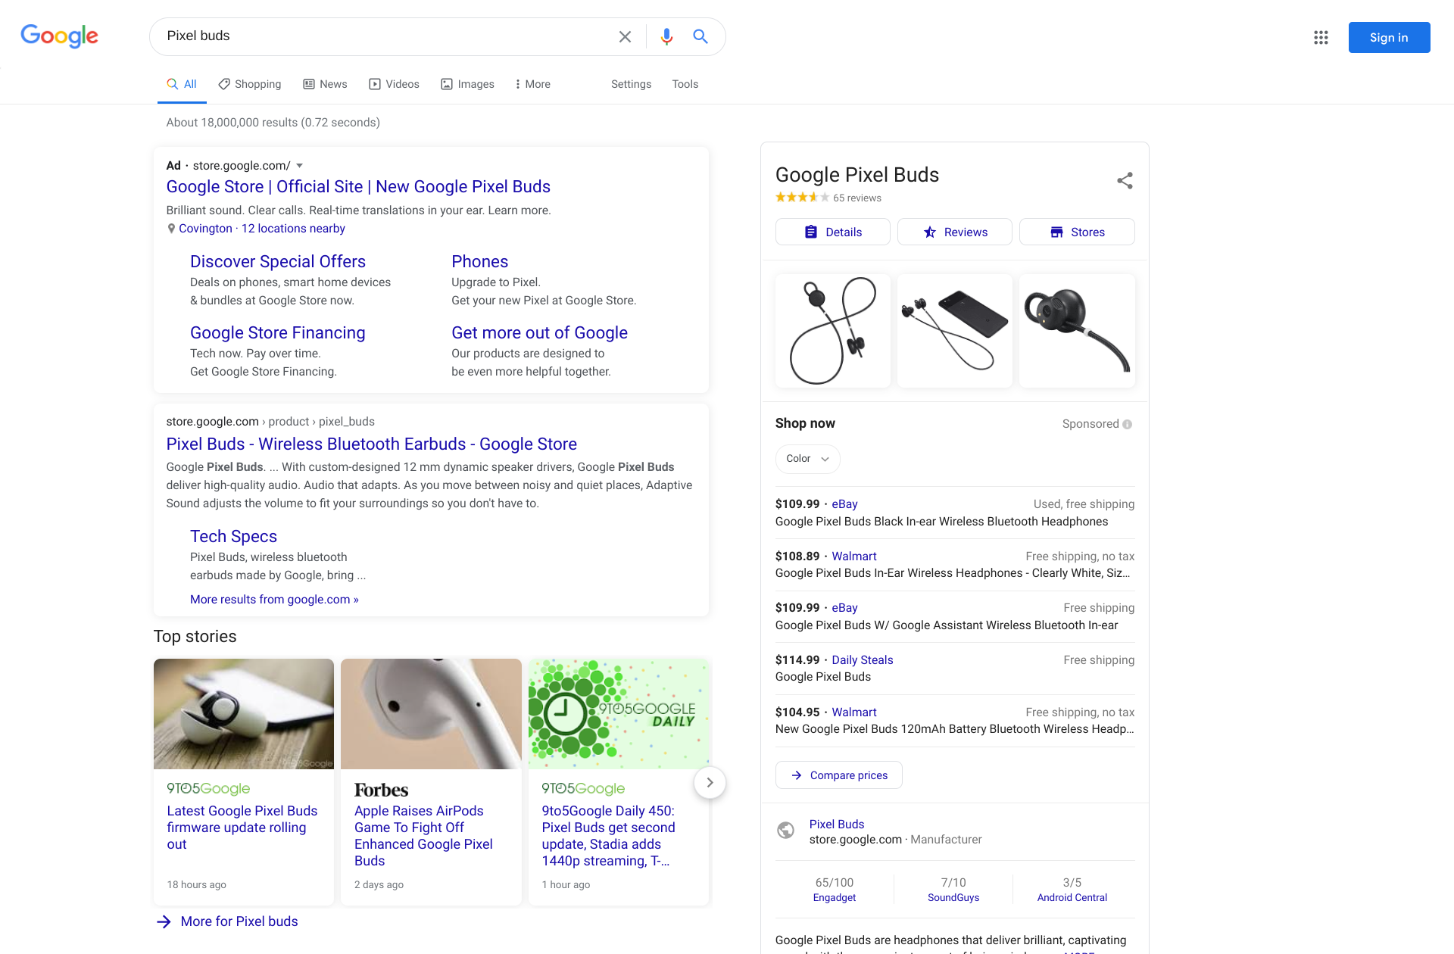1454x954 pixels.
Task: Clear the search box with X icon
Action: click(x=625, y=36)
